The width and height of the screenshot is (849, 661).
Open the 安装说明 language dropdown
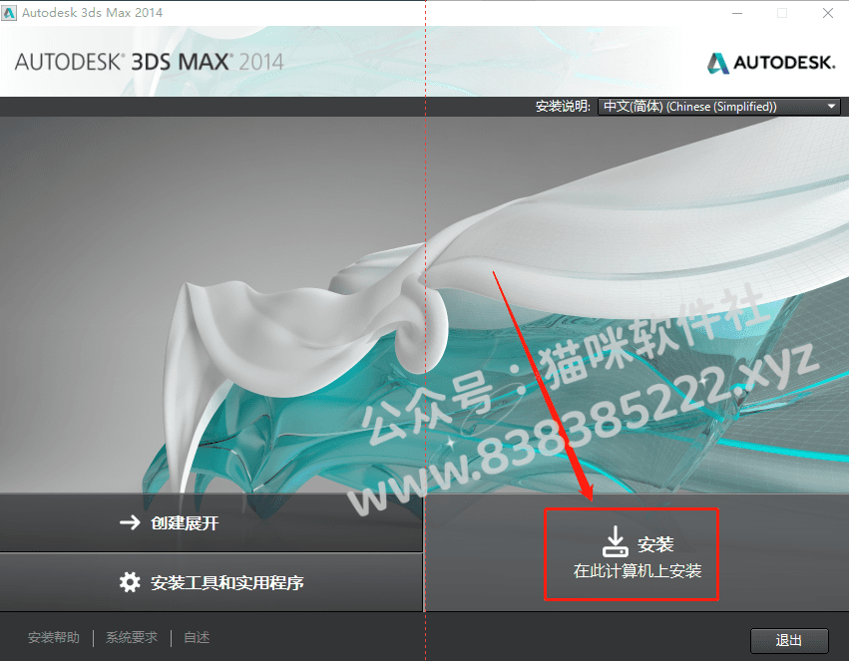[x=719, y=107]
